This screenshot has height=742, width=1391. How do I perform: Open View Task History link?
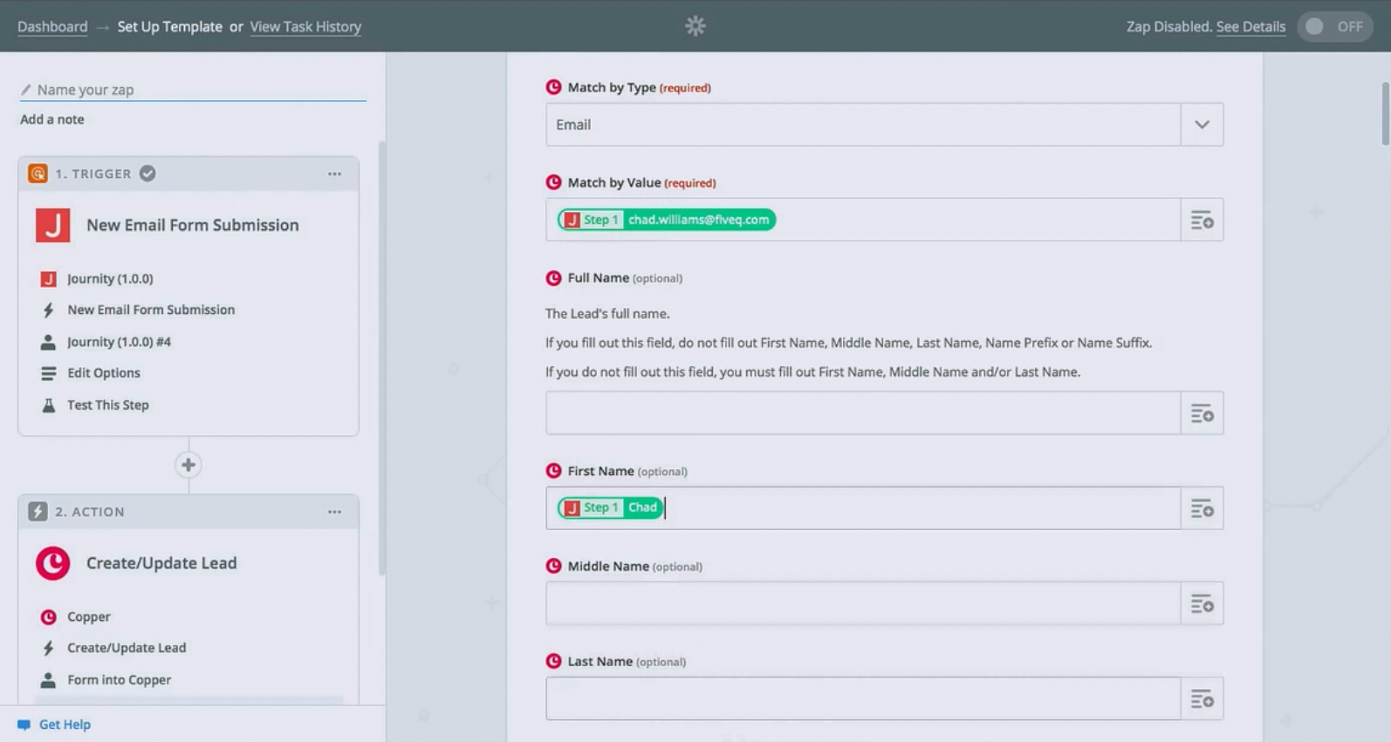click(x=305, y=26)
